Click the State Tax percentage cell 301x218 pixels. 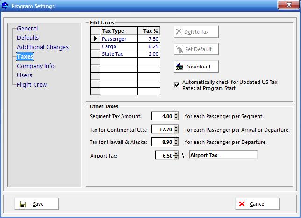point(149,54)
